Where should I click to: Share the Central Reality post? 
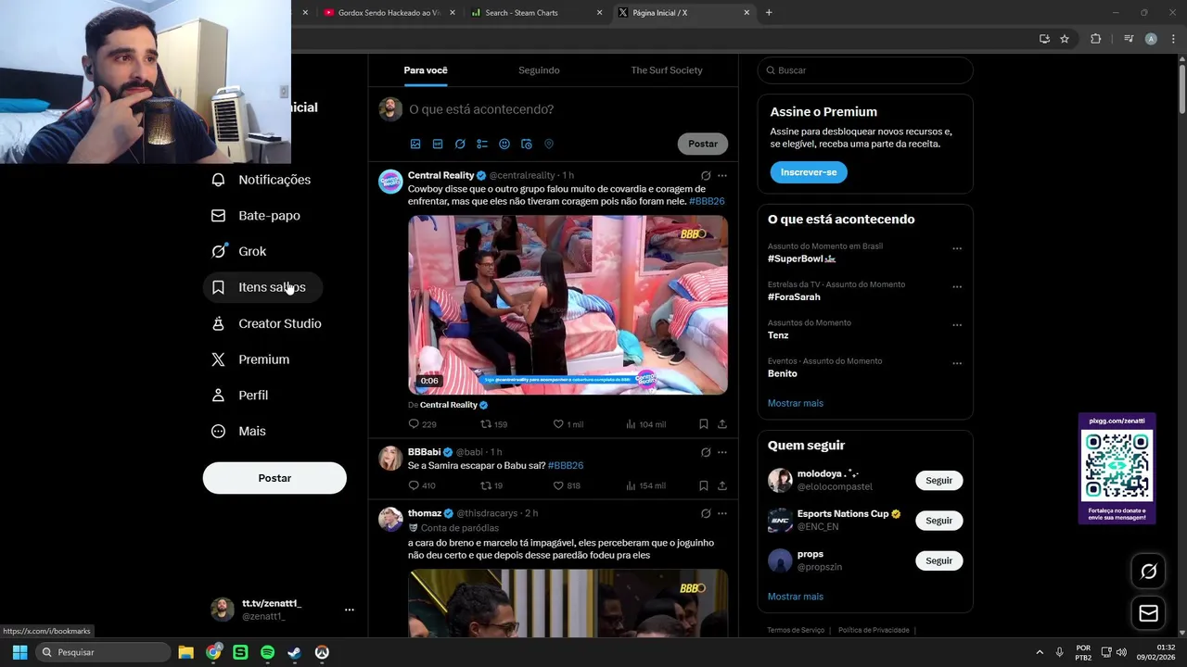click(x=722, y=424)
